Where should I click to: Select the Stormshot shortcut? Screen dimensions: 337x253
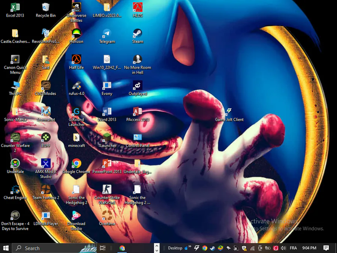click(x=46, y=114)
